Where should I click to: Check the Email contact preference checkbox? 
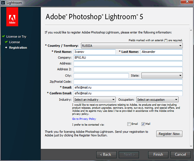click(129, 124)
